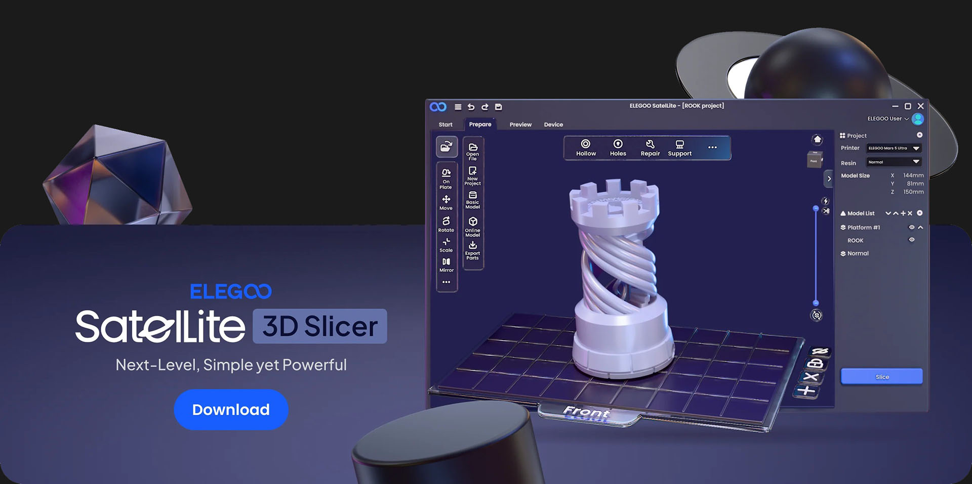The image size is (972, 484).
Task: Click the Save disk icon
Action: pos(498,107)
